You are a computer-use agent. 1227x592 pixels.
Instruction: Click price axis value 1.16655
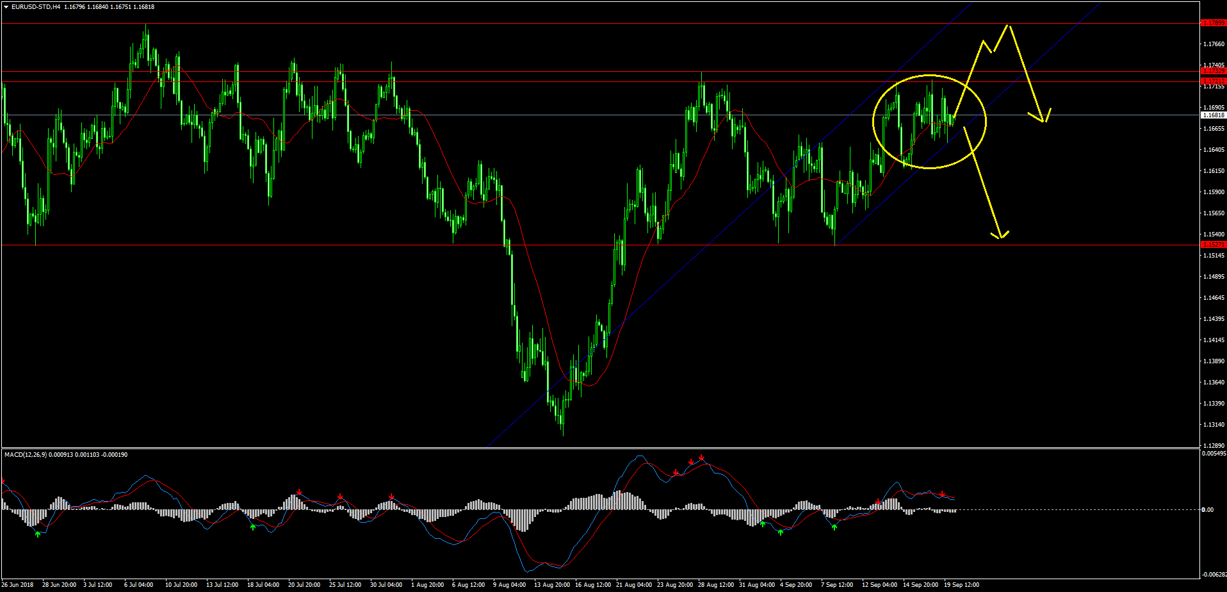pos(1214,129)
